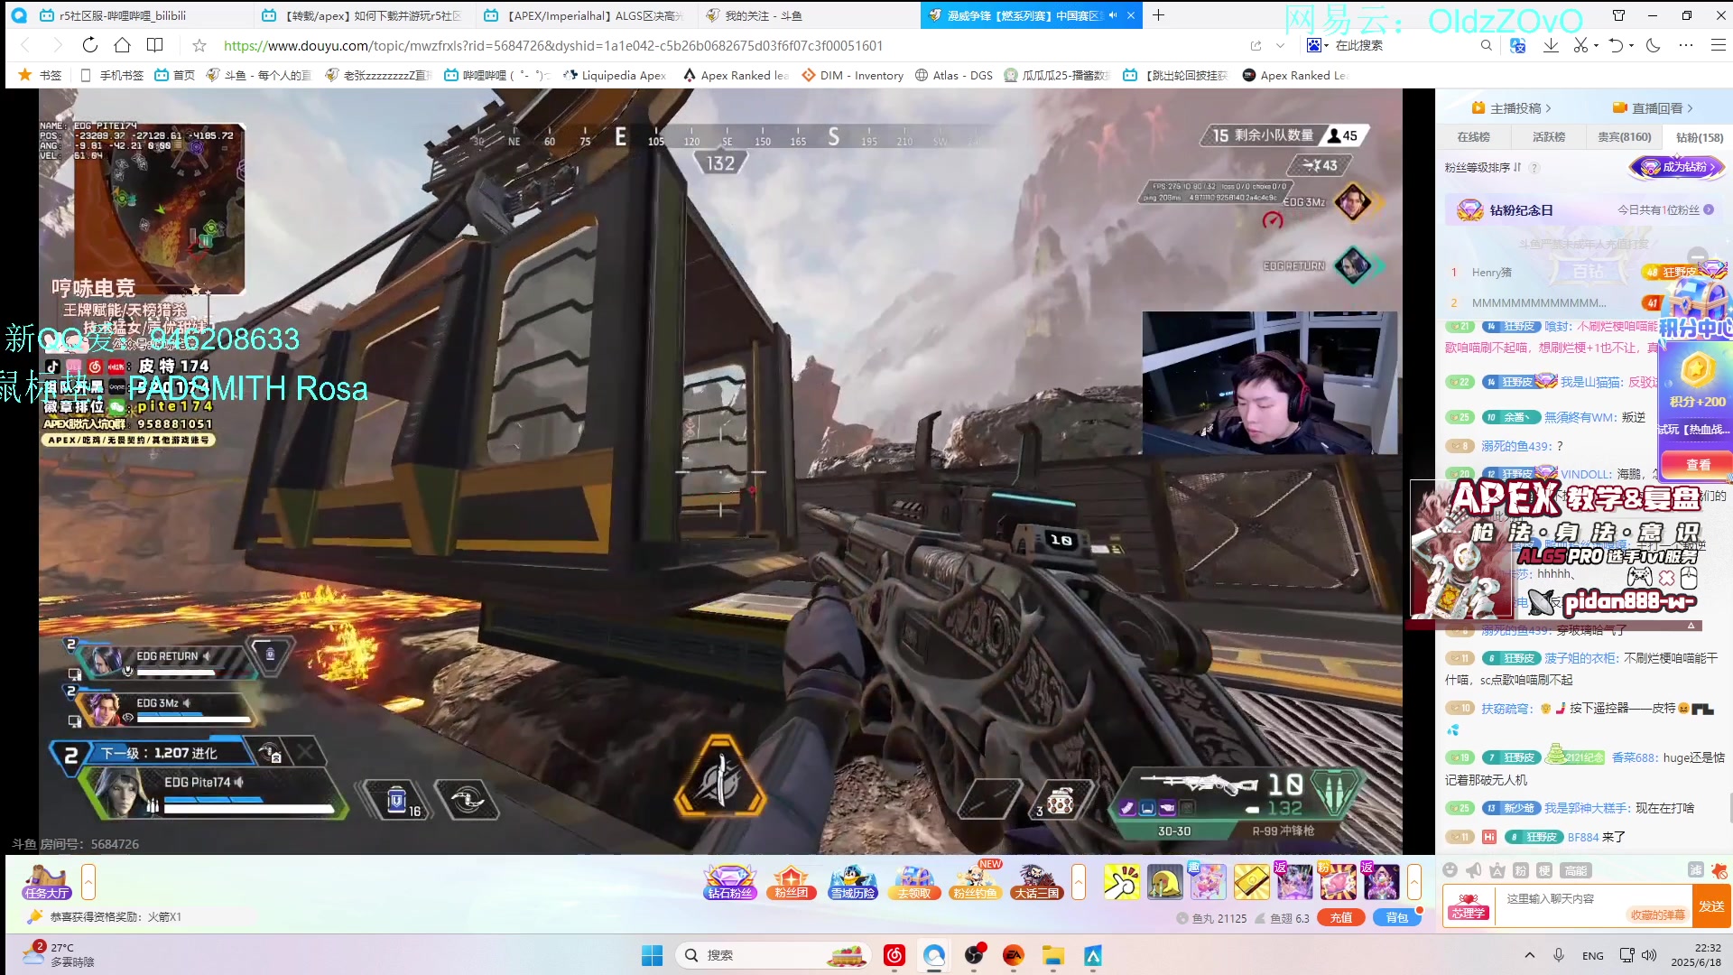Open the Atlas - DGS bookmark
The width and height of the screenshot is (1733, 975).
[x=953, y=75]
